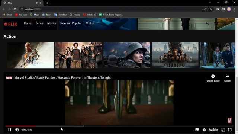Open the video on YouTube via the logo

click(213, 130)
